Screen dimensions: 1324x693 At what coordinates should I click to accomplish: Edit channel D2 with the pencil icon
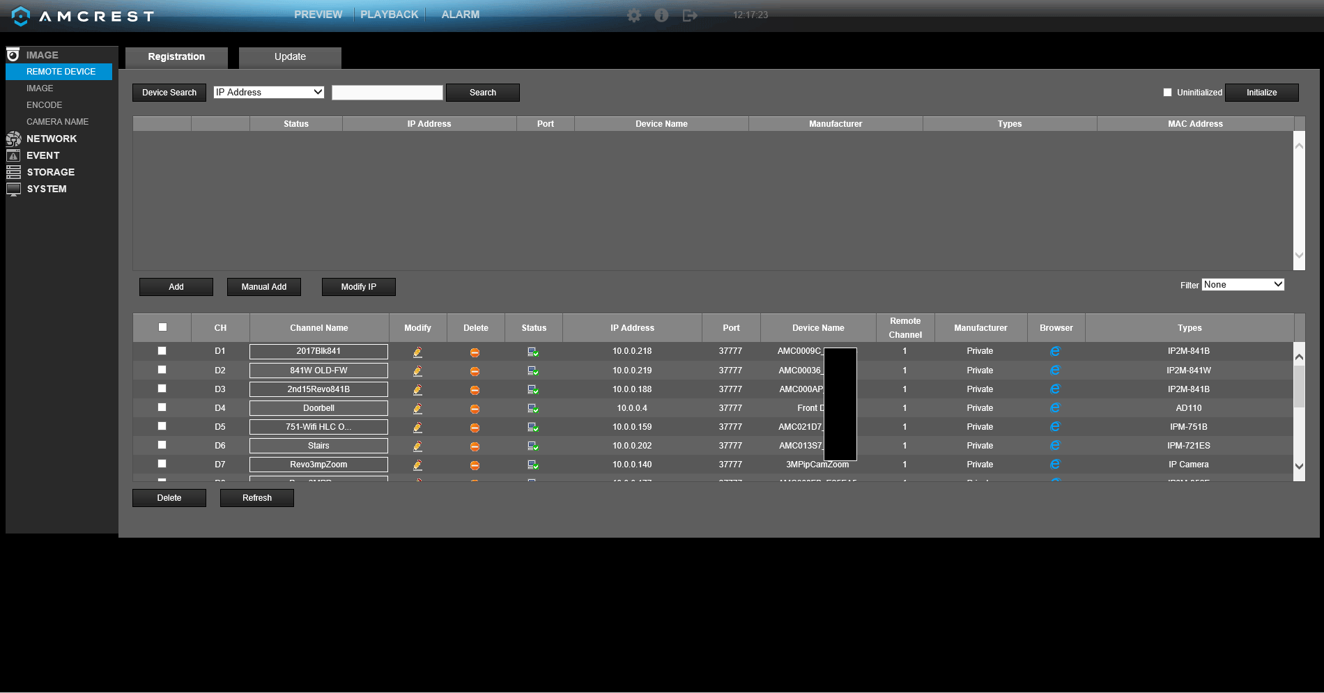coord(417,371)
